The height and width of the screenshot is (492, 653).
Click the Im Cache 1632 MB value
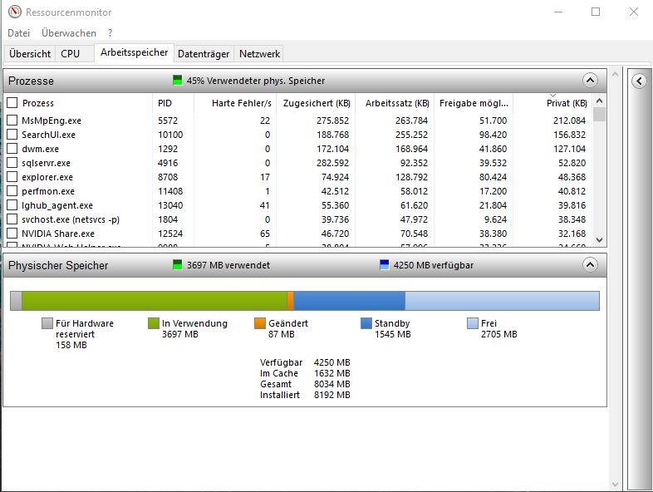click(x=332, y=373)
